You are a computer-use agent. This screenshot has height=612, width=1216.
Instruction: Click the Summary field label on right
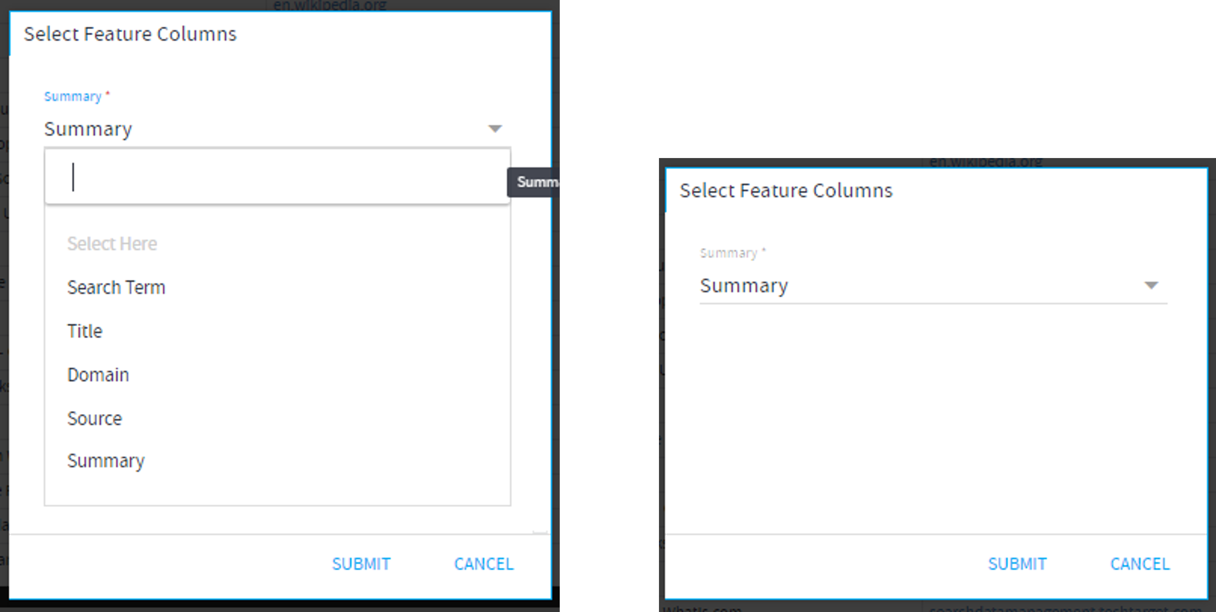pos(729,253)
